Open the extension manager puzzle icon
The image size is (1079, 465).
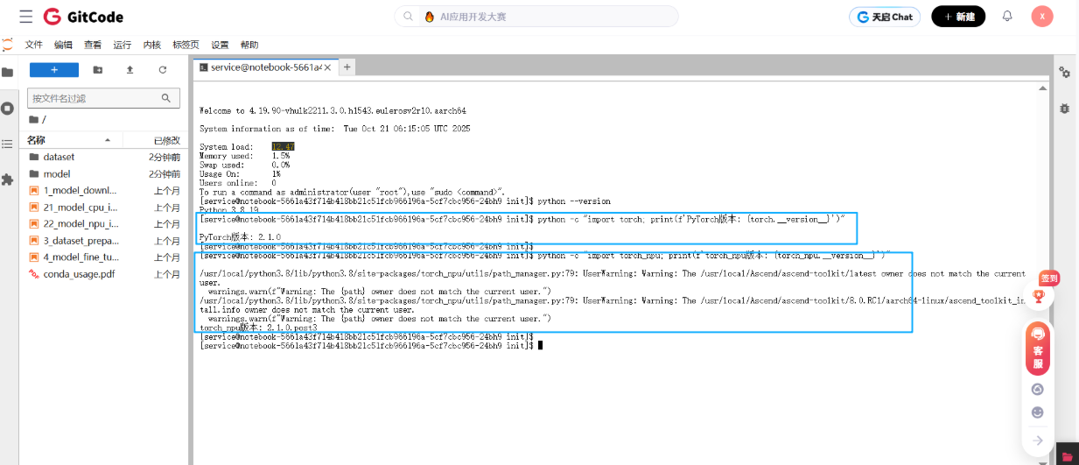point(7,180)
